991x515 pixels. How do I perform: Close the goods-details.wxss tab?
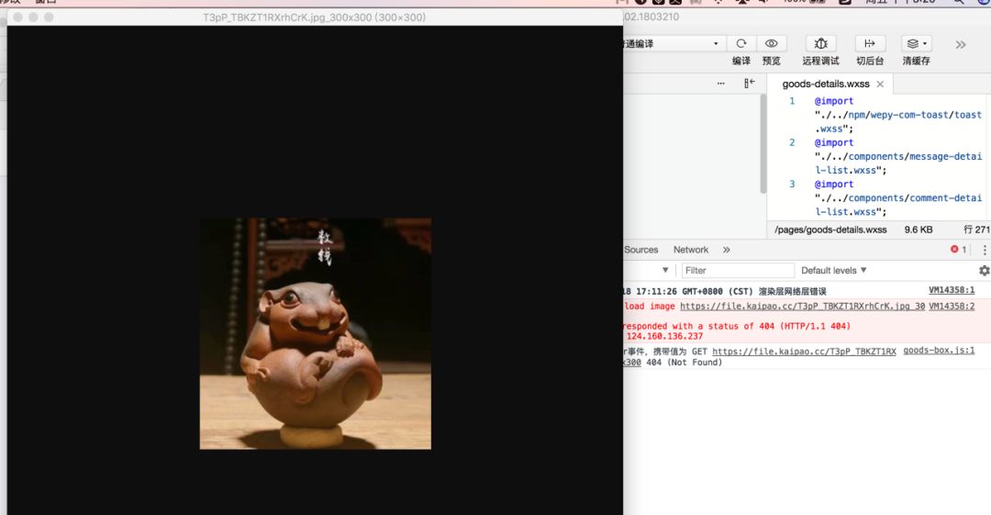[880, 84]
